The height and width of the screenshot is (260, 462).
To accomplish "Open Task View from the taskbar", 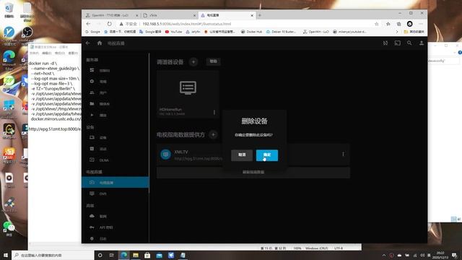I will point(112,255).
